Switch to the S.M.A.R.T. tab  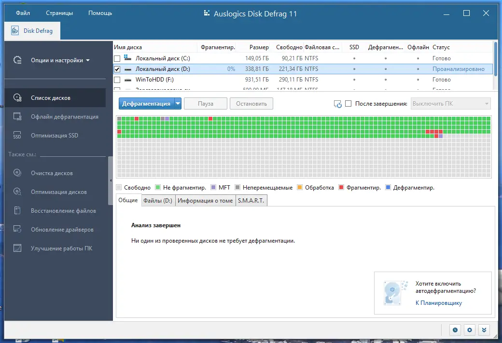point(251,201)
